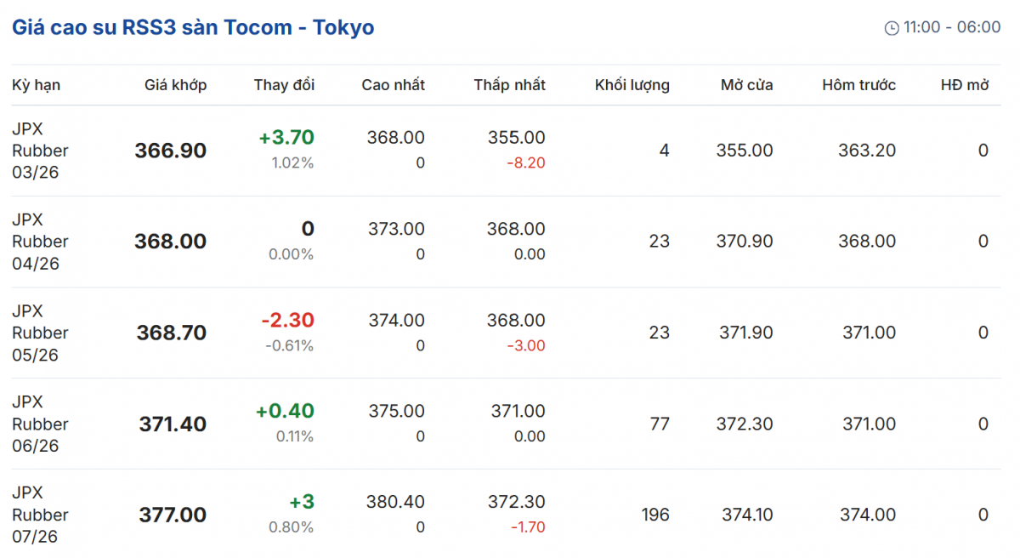Select the "Thấp nhất" column header
1020x558 pixels.
(509, 85)
